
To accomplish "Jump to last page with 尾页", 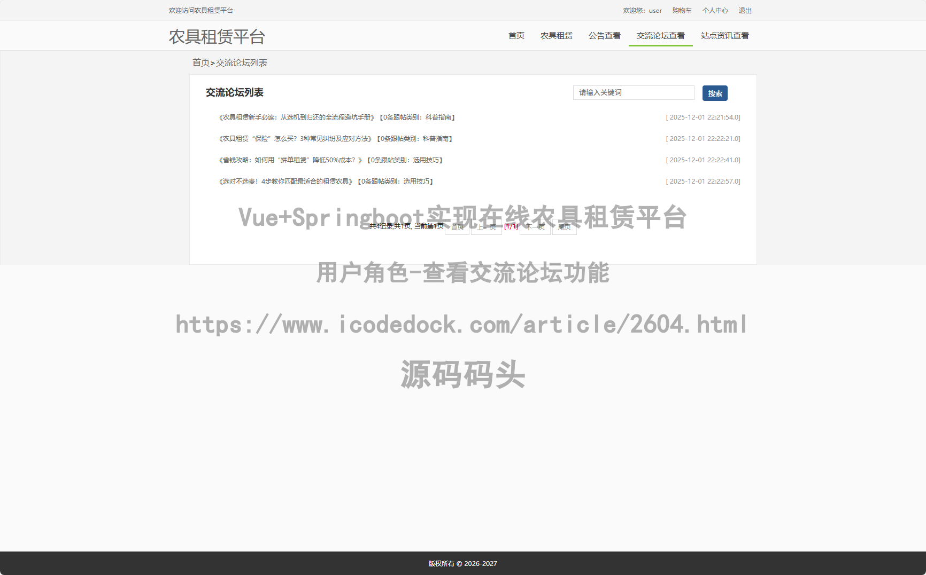I will click(x=564, y=227).
